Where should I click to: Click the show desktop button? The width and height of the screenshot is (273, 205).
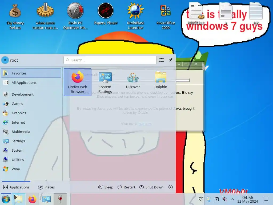pos(266,199)
